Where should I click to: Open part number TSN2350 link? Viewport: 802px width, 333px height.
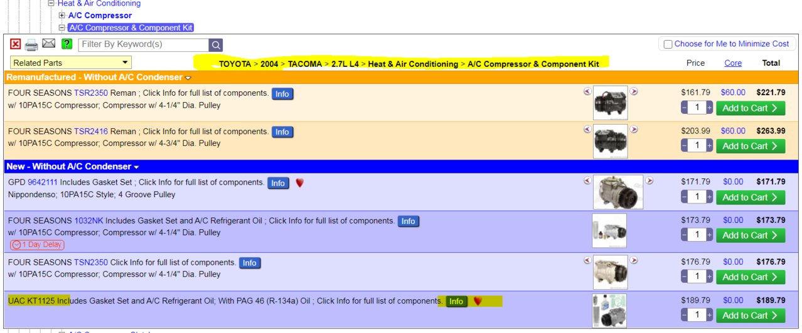coord(91,262)
